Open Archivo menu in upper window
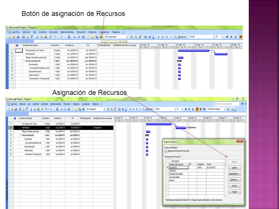279x209 pixels. (16, 32)
